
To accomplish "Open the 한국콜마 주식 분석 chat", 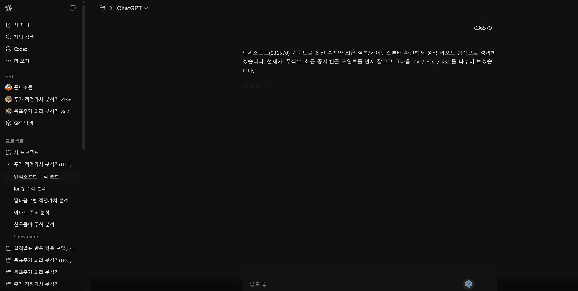I will (41, 225).
